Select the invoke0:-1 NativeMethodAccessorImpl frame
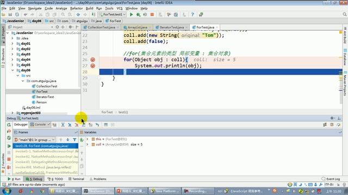 click(x=46, y=151)
